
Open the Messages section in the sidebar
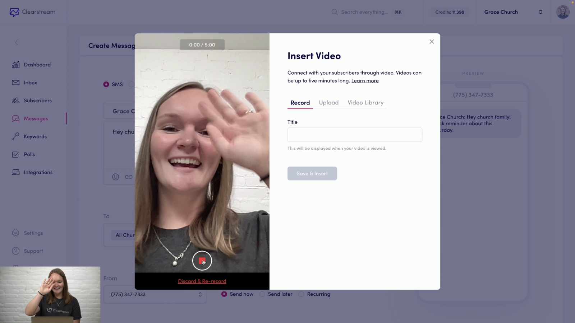tap(36, 118)
